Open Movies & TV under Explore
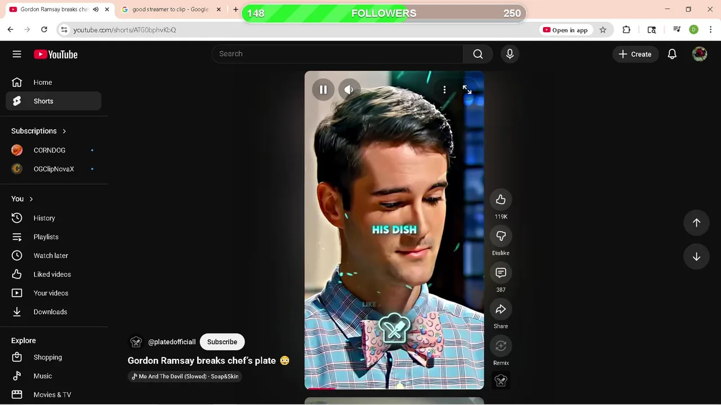Viewport: 721px width, 405px height. [x=54, y=395]
